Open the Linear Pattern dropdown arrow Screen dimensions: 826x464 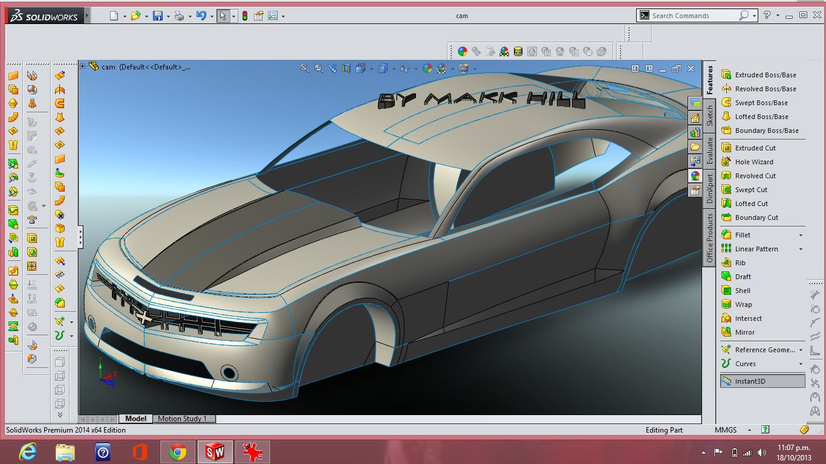[801, 249]
